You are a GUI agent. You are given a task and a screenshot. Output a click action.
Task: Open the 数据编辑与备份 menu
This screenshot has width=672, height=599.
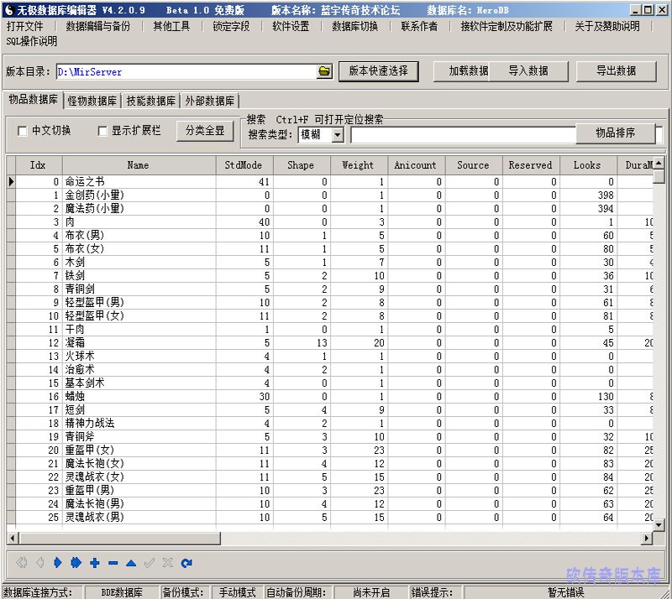click(x=98, y=26)
